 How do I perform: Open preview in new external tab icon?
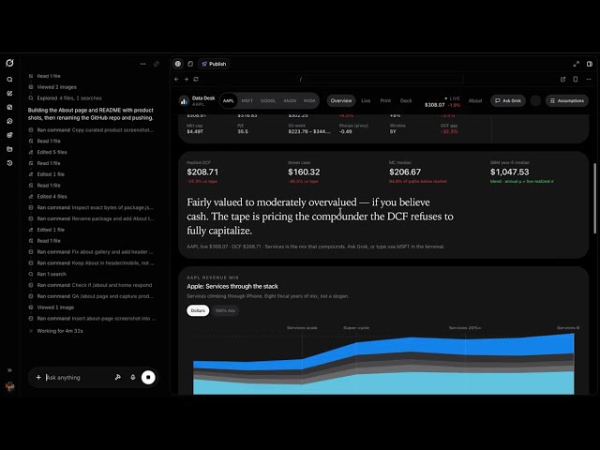click(x=562, y=79)
